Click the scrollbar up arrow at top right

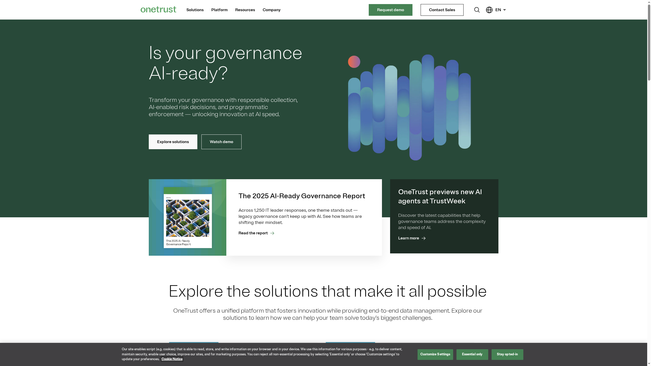click(x=649, y=2)
